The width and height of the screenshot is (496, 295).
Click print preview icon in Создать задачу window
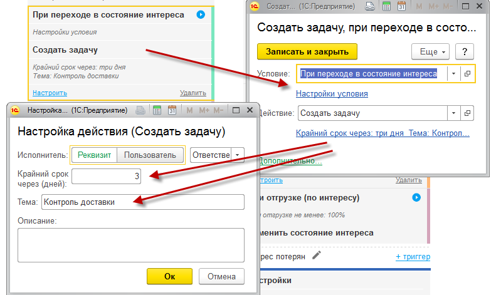point(370,6)
